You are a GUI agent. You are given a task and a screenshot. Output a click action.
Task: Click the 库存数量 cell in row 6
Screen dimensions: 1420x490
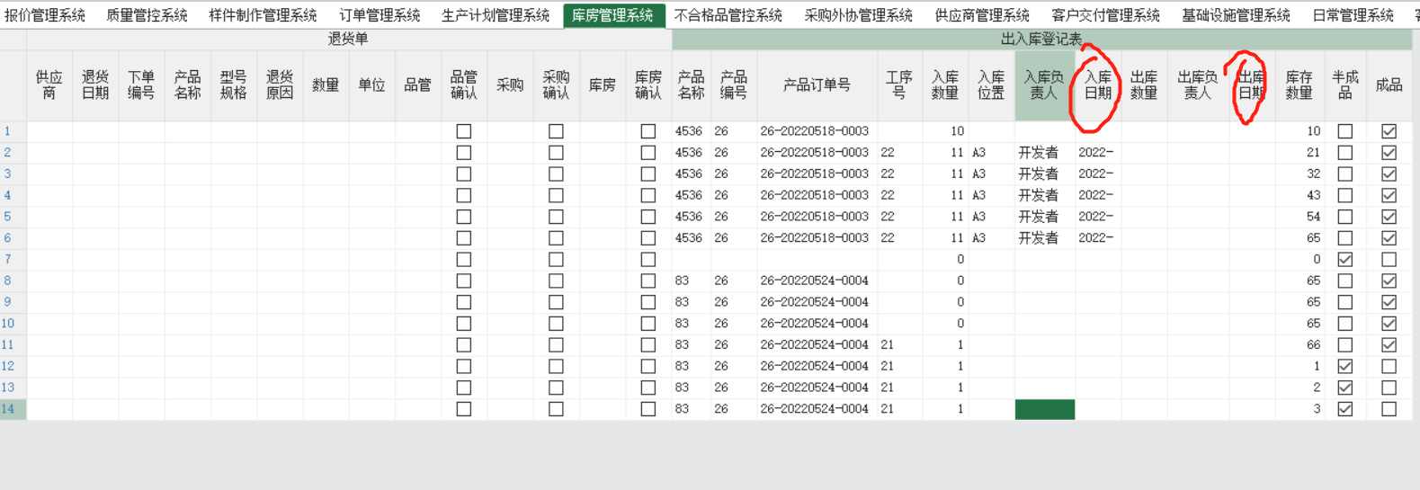coord(1299,238)
